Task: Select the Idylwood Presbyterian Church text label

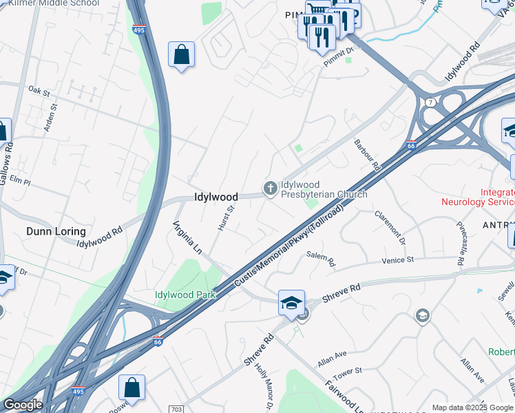Action: 324,189
